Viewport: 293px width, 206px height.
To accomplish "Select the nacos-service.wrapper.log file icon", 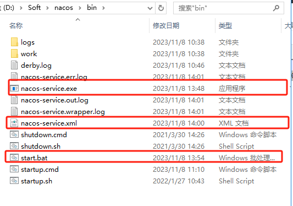I will click(14, 111).
